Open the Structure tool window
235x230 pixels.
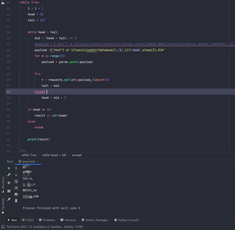[3, 185]
